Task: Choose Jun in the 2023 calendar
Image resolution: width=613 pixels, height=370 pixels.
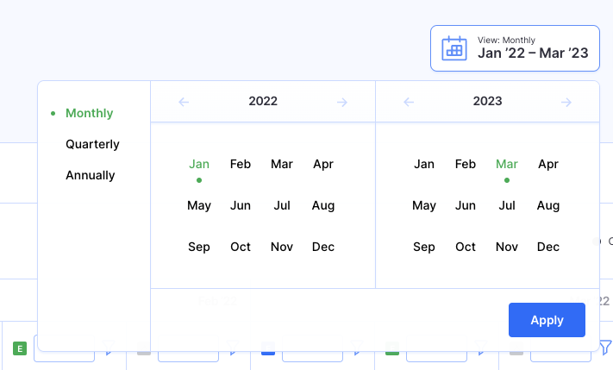Action: pos(466,205)
